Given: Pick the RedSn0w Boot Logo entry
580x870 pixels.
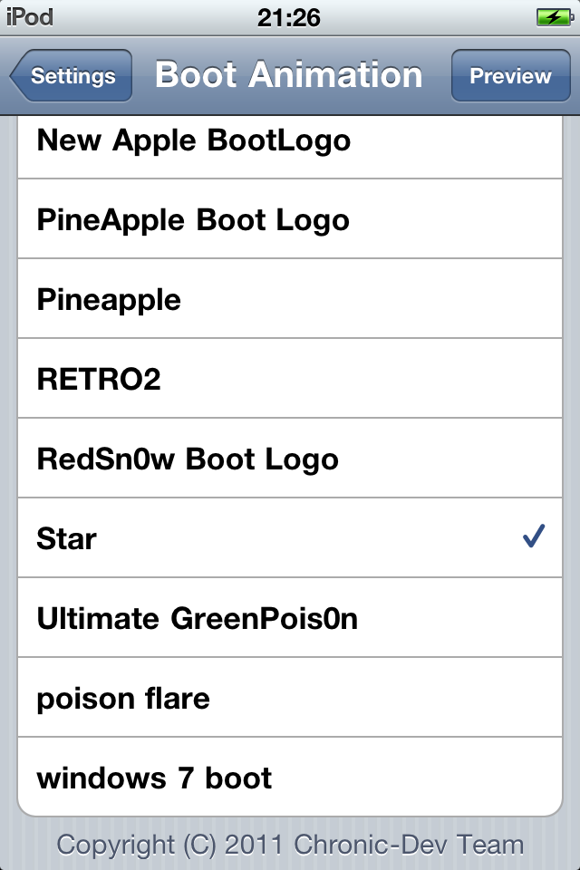Looking at the screenshot, I should (x=290, y=459).
